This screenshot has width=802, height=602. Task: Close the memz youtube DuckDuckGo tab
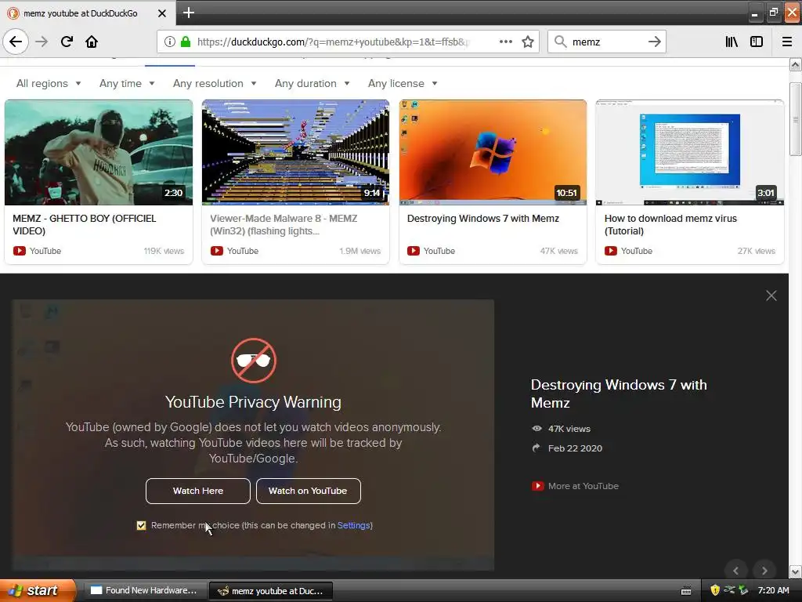click(162, 13)
